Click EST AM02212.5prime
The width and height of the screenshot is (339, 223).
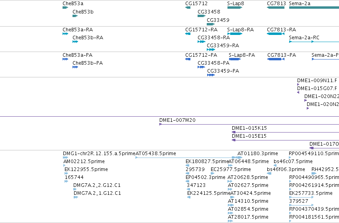coord(84,161)
